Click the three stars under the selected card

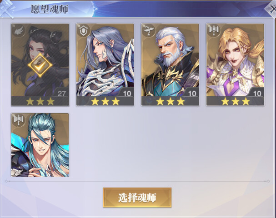click(x=40, y=102)
